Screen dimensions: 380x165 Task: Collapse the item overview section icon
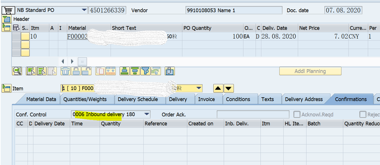pyautogui.click(x=6, y=27)
